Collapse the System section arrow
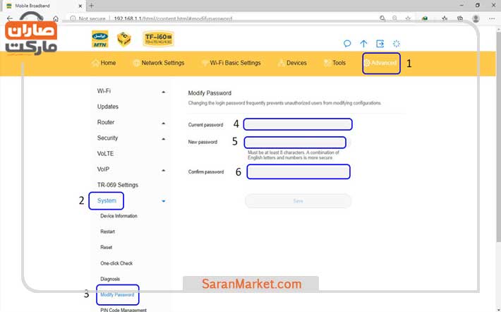Screen dimensions: 501x312 pos(164,201)
